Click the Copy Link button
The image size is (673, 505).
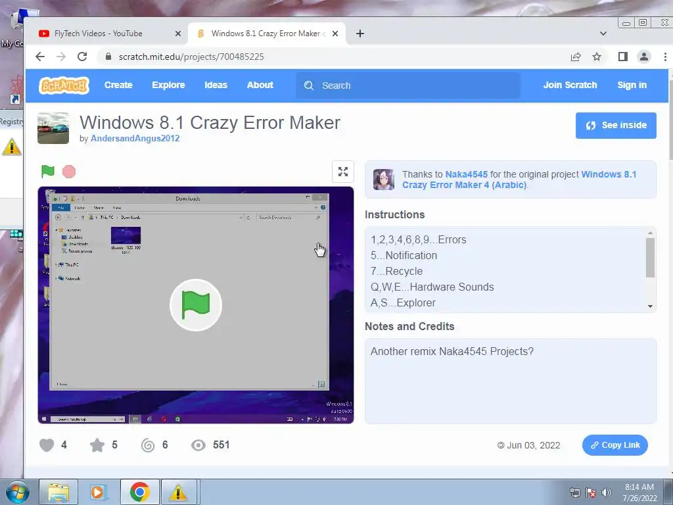(615, 445)
